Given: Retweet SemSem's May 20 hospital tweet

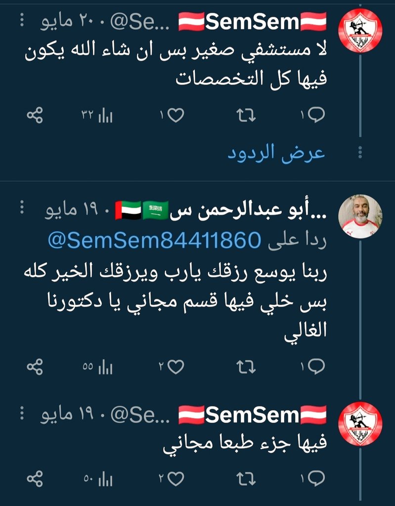Looking at the screenshot, I should point(246,115).
